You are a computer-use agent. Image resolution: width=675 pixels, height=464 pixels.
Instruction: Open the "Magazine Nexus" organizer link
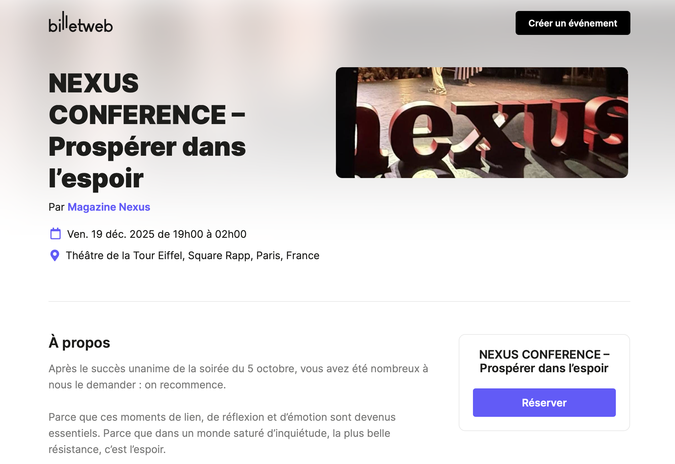[x=109, y=207]
